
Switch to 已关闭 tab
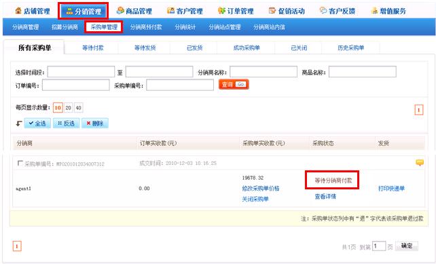pyautogui.click(x=299, y=48)
